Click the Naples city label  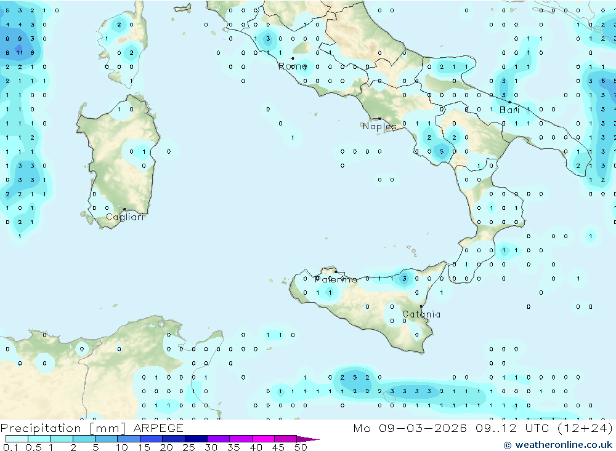[x=379, y=126]
